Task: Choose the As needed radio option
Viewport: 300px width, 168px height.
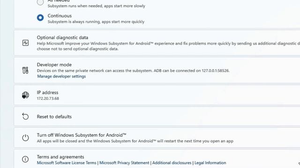Action: tap(40, 2)
